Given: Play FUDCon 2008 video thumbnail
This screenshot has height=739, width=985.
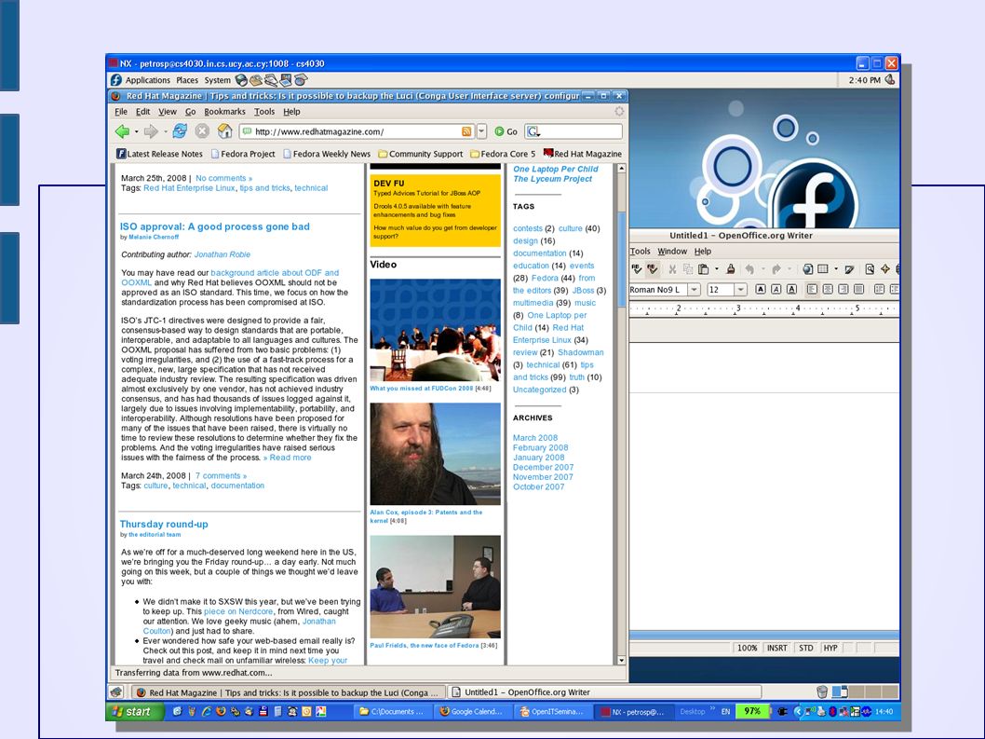Looking at the screenshot, I should (436, 330).
